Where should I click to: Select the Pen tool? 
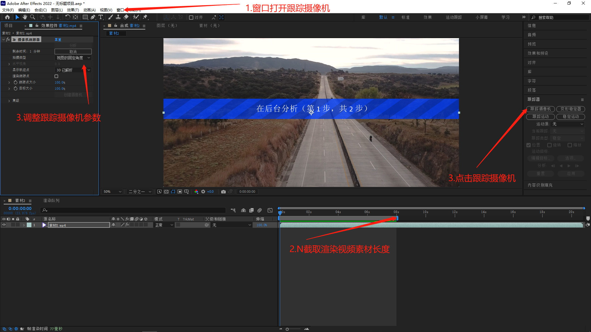click(93, 17)
